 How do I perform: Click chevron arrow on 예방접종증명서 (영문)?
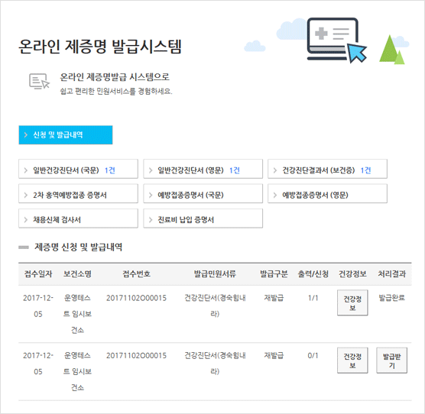tap(275, 195)
